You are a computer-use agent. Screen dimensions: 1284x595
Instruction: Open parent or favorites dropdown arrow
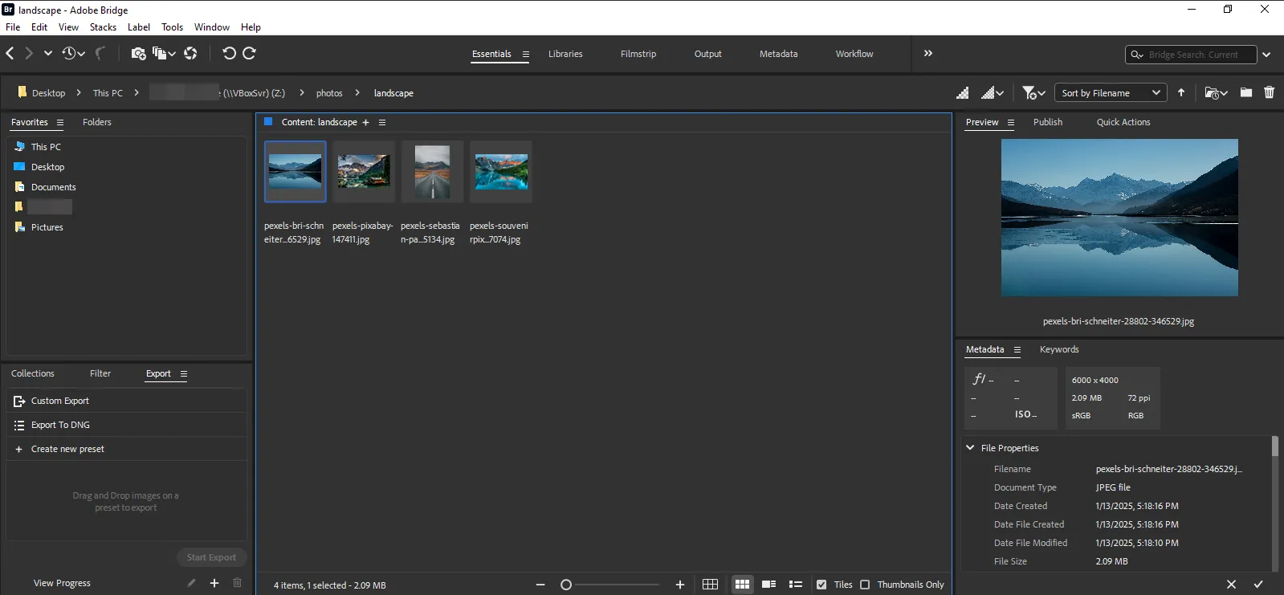tap(48, 53)
